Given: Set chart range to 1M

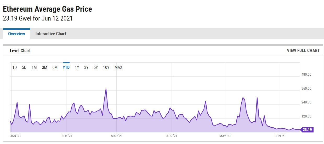Looking at the screenshot, I should [x=34, y=67].
